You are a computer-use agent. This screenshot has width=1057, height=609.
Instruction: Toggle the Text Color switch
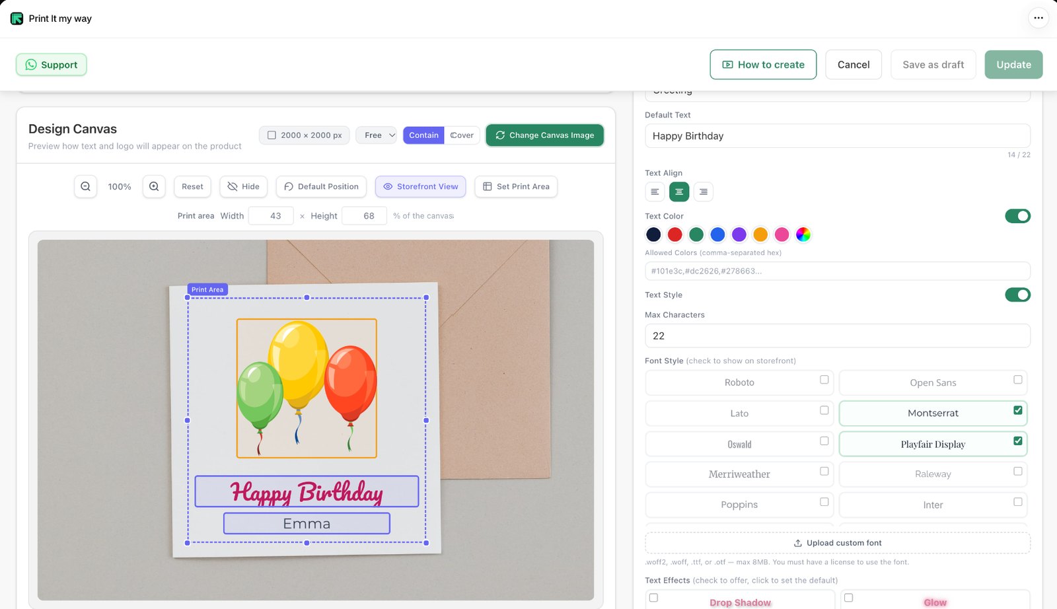click(x=1017, y=216)
